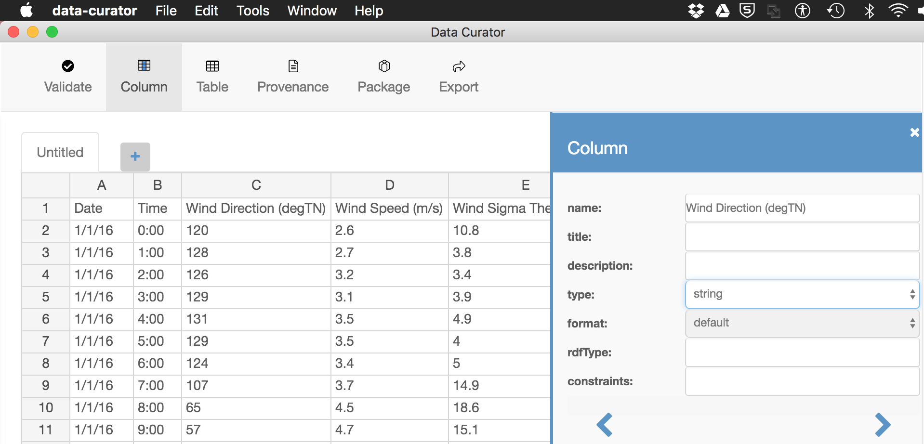Open the Column properties toolbar icon
This screenshot has width=924, height=444.
pos(144,65)
